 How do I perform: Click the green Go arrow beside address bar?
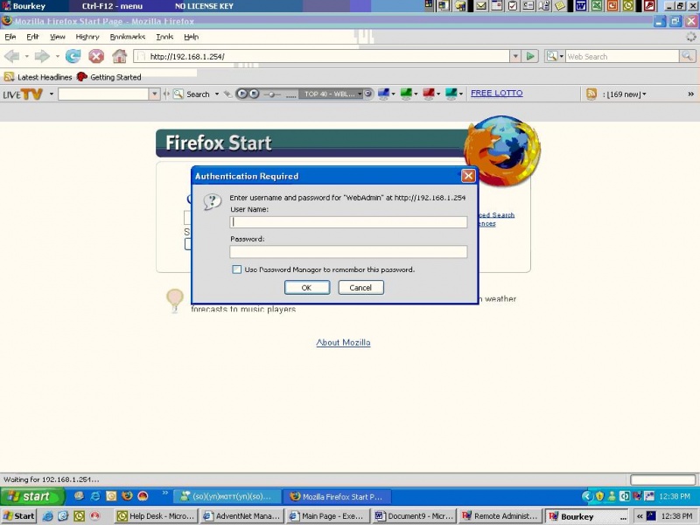tap(530, 56)
